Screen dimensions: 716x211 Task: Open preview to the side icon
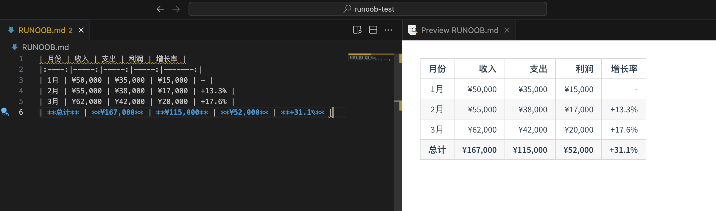pos(357,30)
